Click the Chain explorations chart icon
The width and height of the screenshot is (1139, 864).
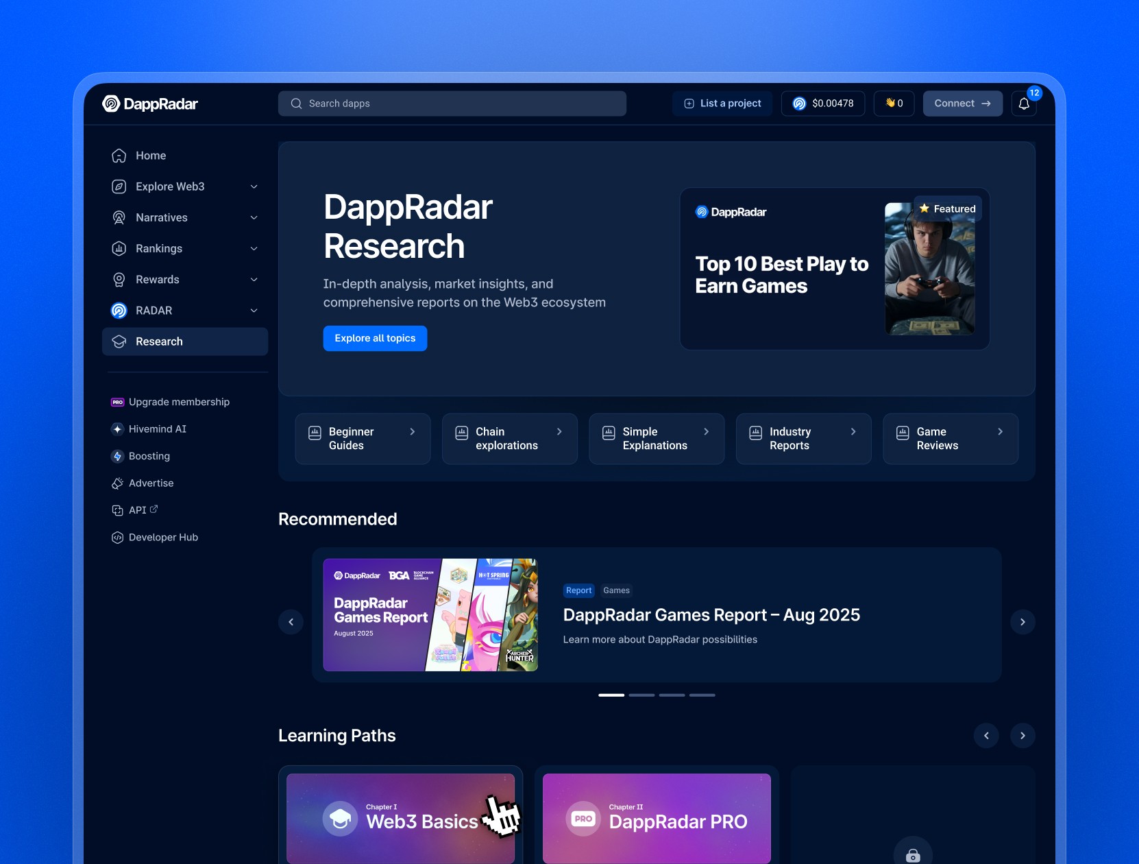(462, 433)
